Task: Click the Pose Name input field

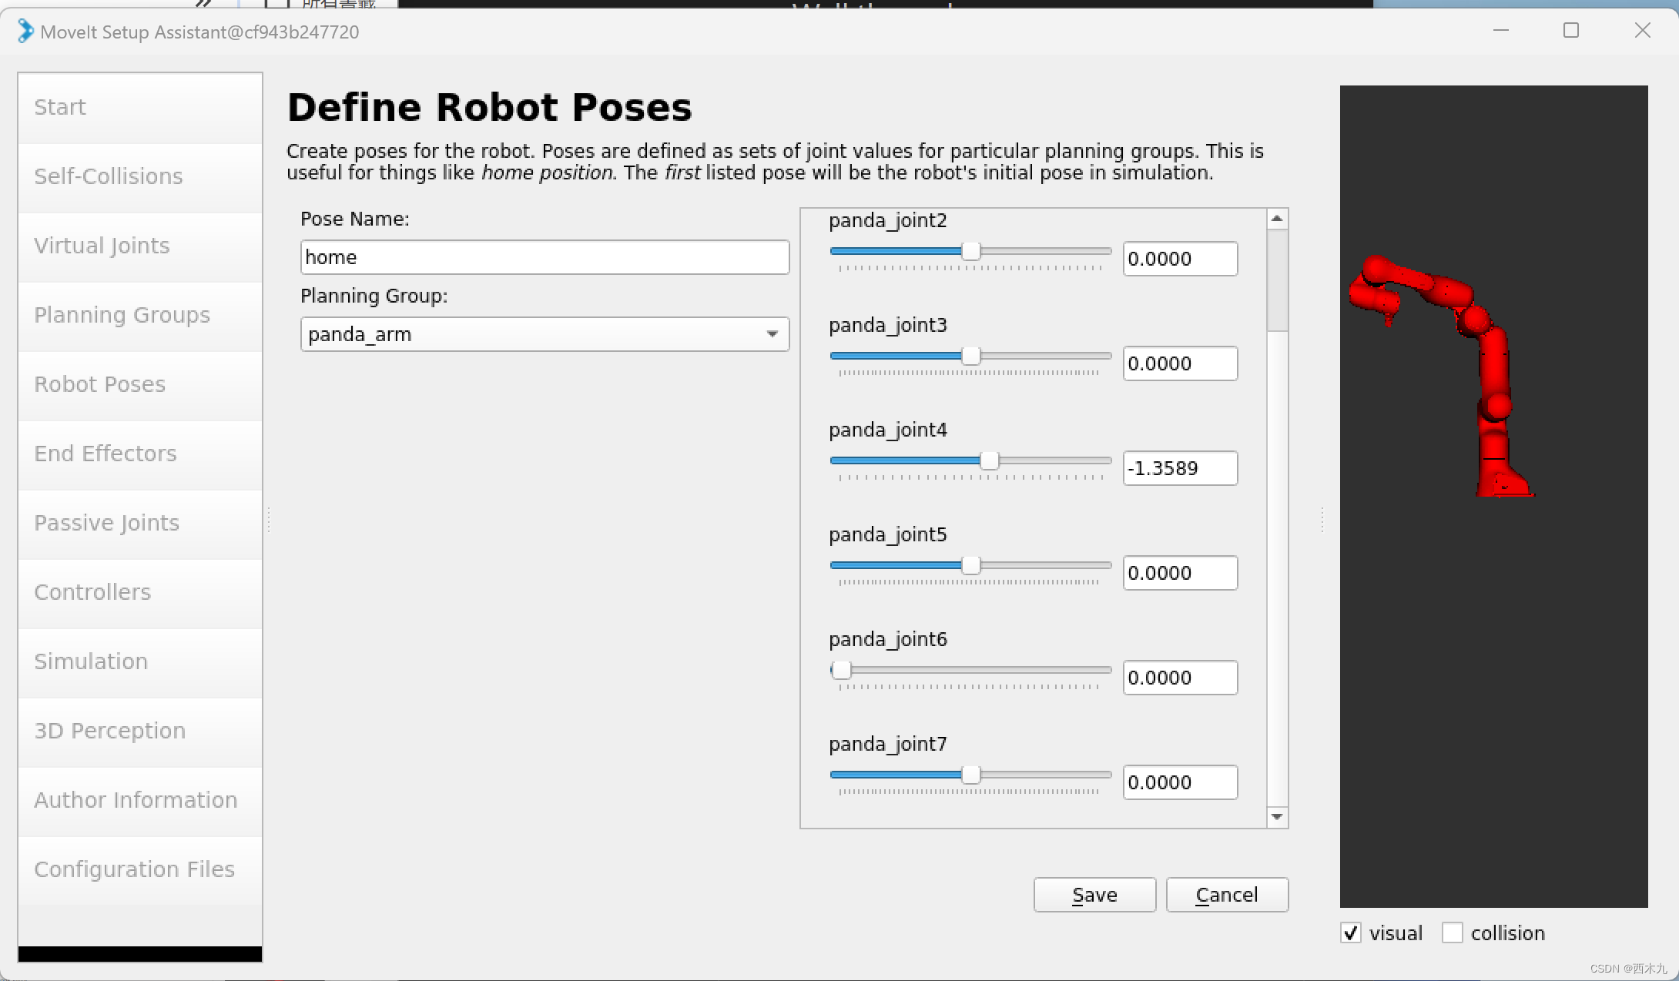Action: tap(545, 257)
